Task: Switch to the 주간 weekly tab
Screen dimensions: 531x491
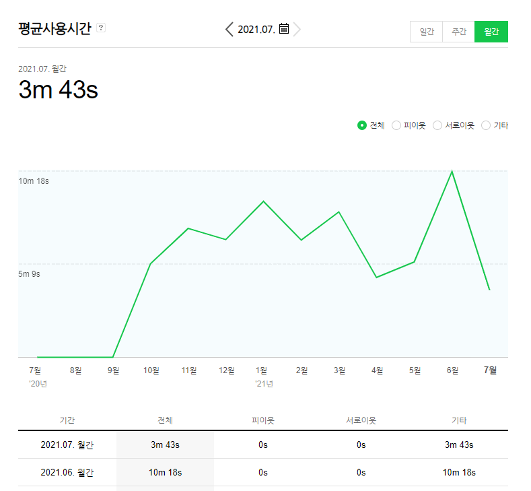Action: (x=458, y=32)
